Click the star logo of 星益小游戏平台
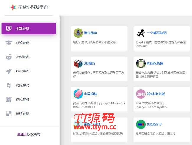Screen dimensions: 192x145 [x=13, y=7]
